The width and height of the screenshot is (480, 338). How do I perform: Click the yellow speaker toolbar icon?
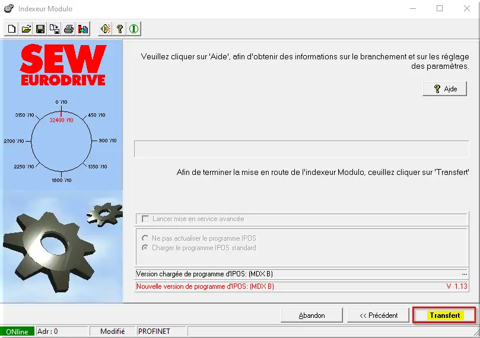[105, 29]
